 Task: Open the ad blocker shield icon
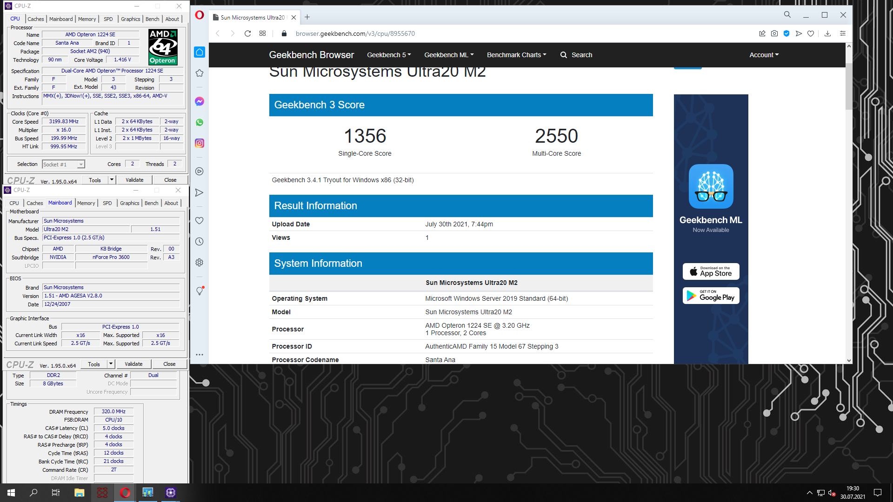click(x=786, y=33)
